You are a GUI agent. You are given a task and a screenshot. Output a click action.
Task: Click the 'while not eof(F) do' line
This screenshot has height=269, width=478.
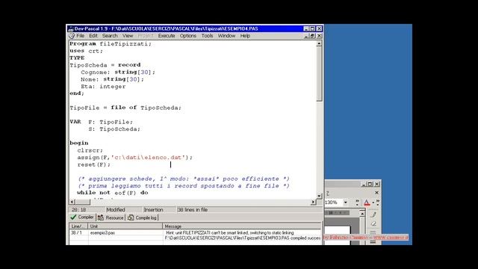tap(113, 193)
